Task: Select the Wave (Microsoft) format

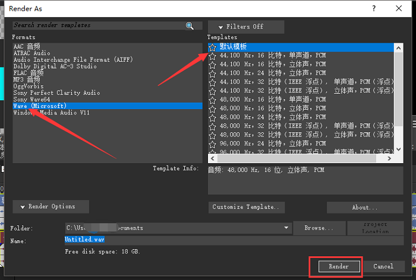Action: tap(108, 106)
